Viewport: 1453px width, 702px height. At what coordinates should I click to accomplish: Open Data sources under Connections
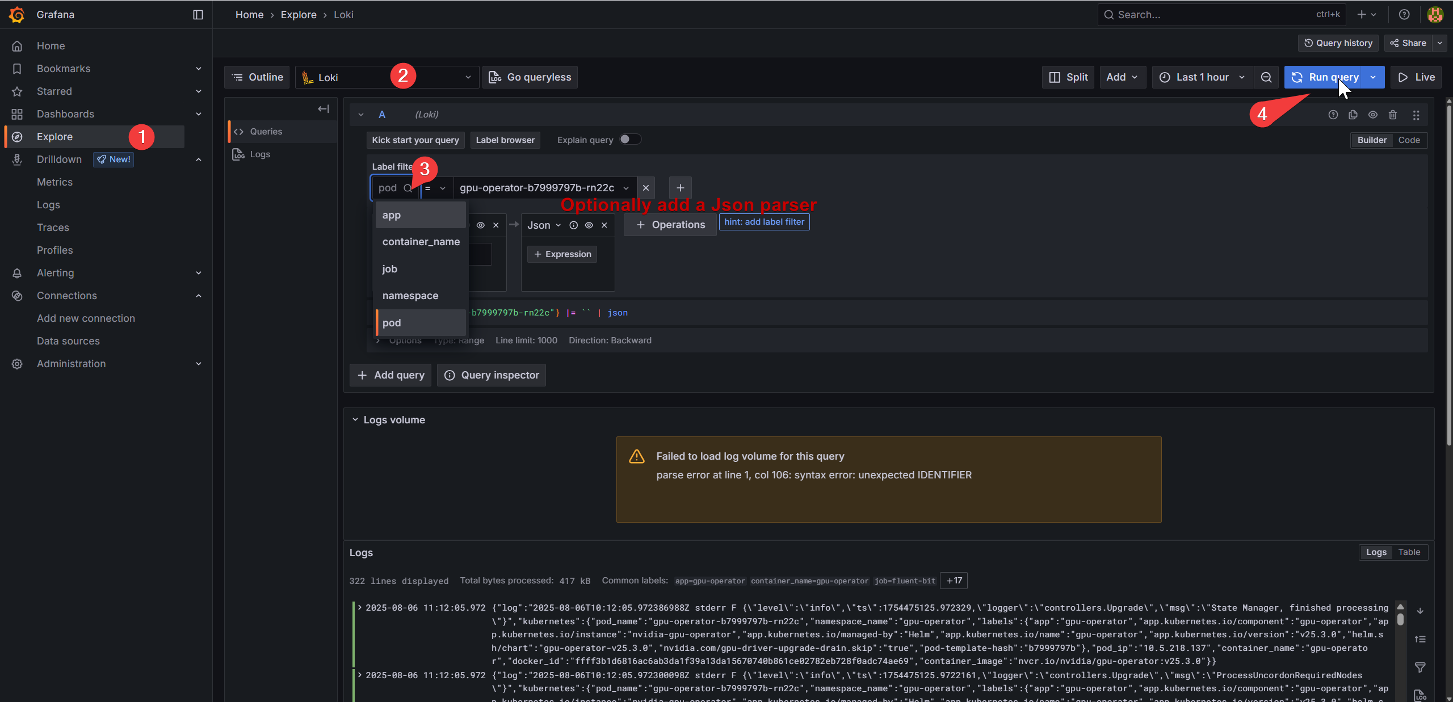tap(68, 341)
